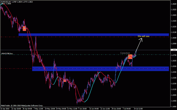
Task: Click the "7 Jun 20:00" time axis label
Action: pyautogui.click(x=82, y=109)
